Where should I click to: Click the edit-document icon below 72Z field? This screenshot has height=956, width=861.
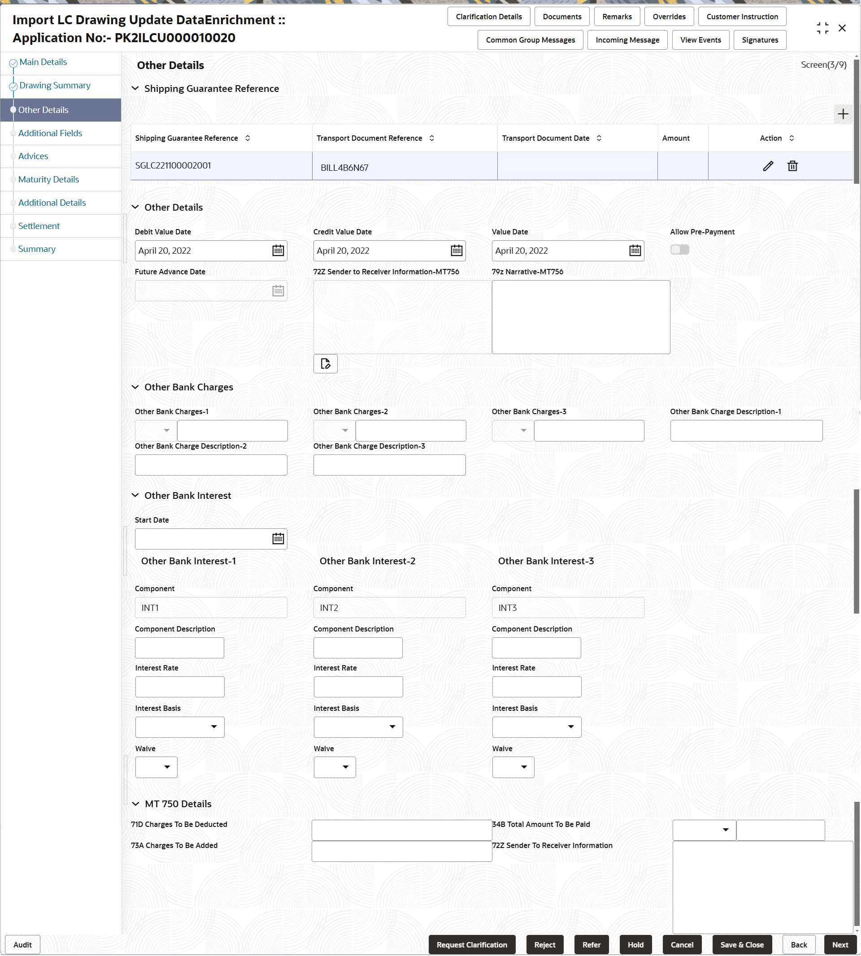326,363
